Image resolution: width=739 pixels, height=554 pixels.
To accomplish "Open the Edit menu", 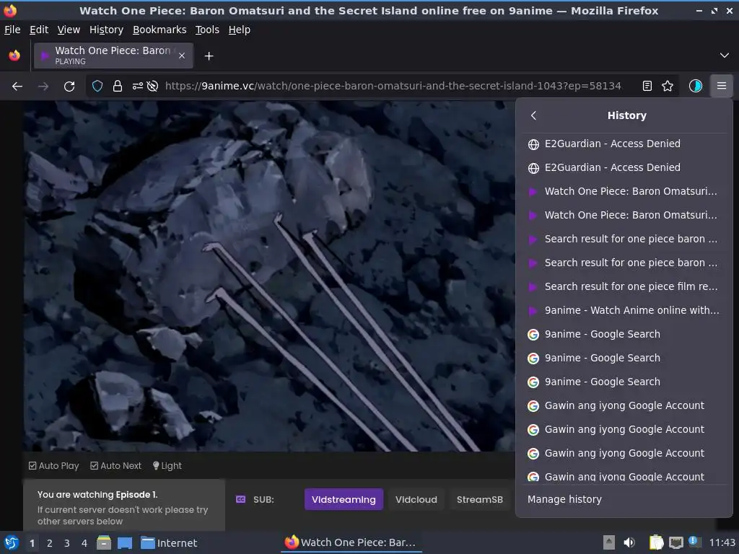I will (39, 30).
